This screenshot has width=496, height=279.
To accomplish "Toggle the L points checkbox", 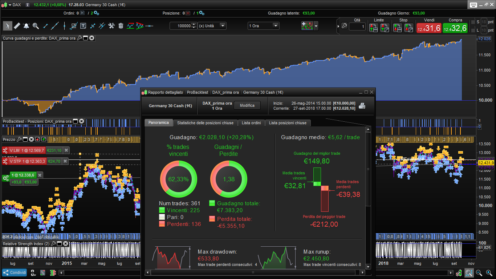I will pyautogui.click(x=473, y=31).
